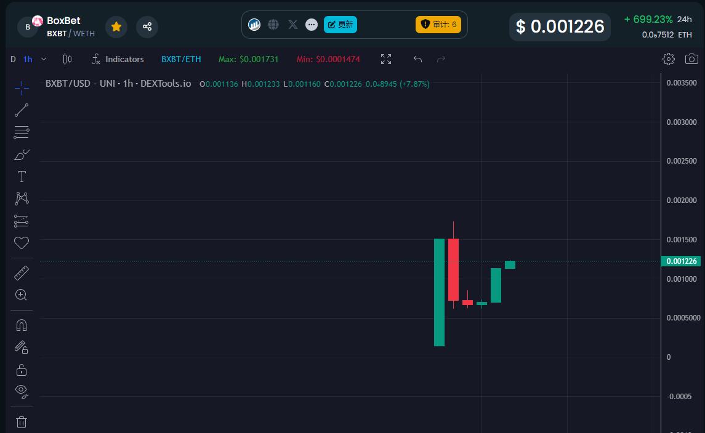The image size is (705, 433).
Task: Open the X social profile link
Action: click(292, 24)
